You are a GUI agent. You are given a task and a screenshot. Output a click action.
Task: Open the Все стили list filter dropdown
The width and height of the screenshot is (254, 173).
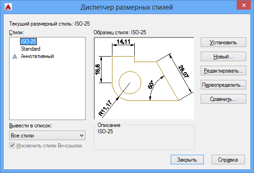(47, 136)
